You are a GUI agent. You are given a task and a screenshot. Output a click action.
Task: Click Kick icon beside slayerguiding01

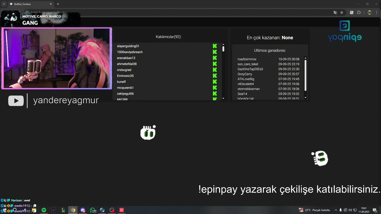click(215, 46)
